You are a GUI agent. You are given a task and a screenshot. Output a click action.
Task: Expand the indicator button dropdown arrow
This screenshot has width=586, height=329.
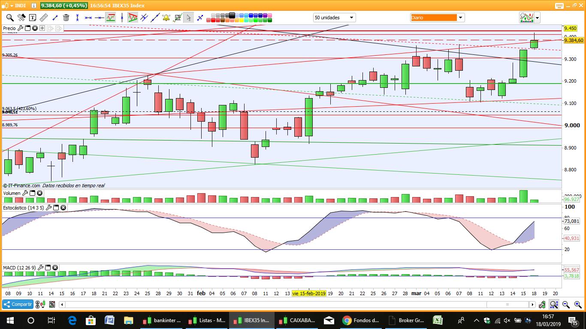(x=537, y=18)
